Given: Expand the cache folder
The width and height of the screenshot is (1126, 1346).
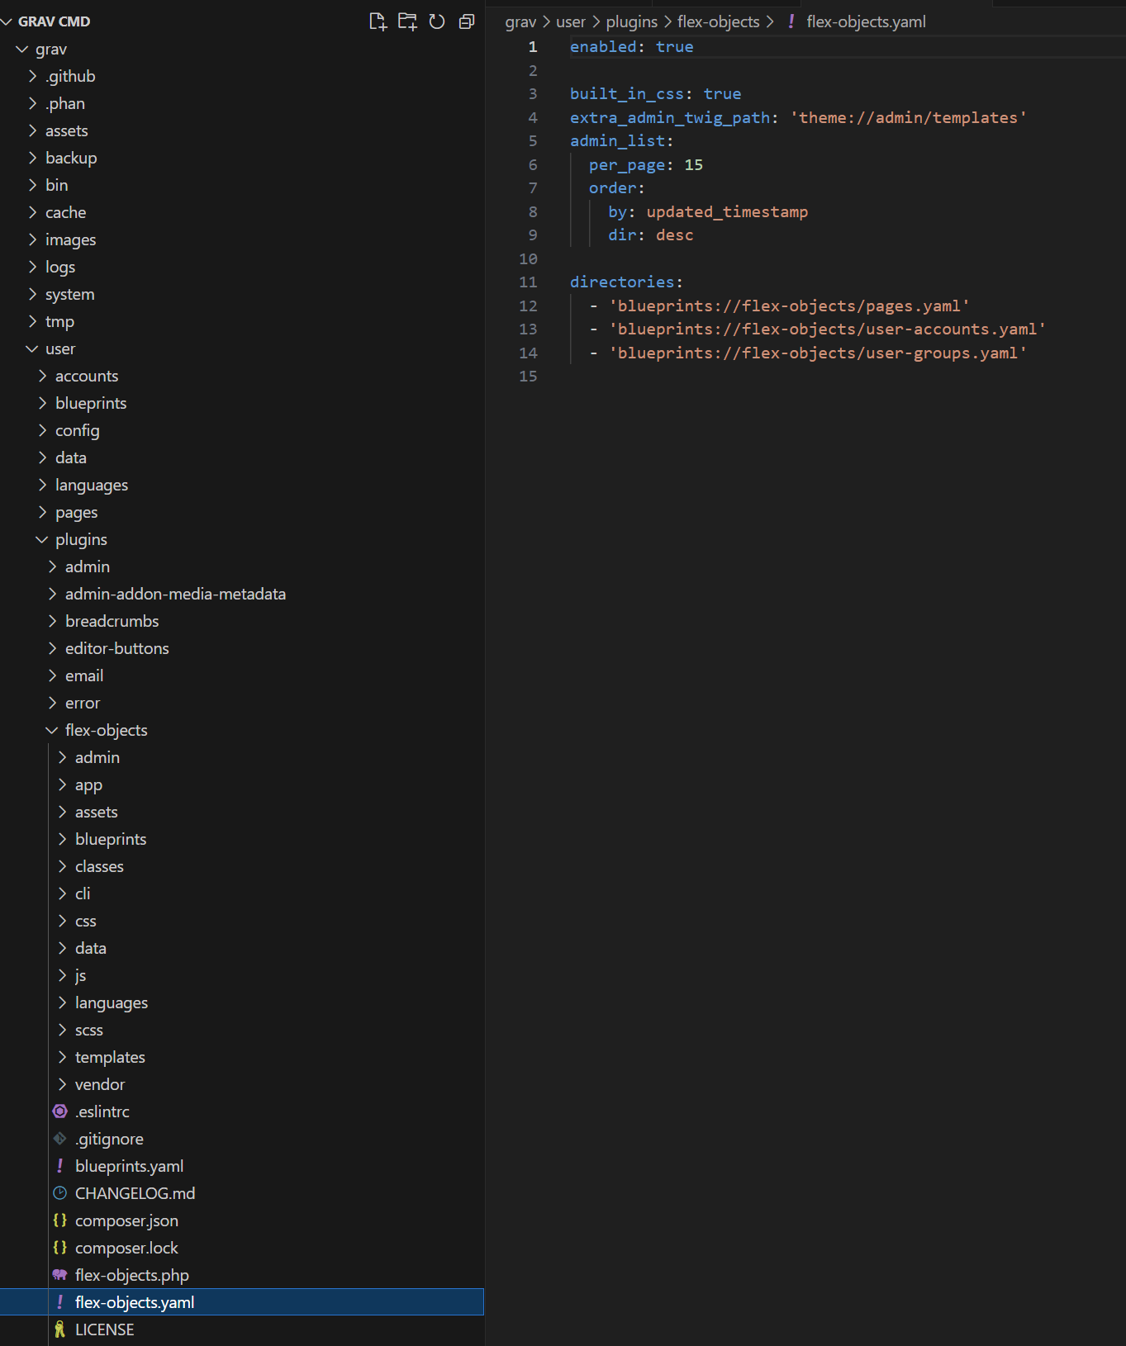Looking at the screenshot, I should [32, 212].
